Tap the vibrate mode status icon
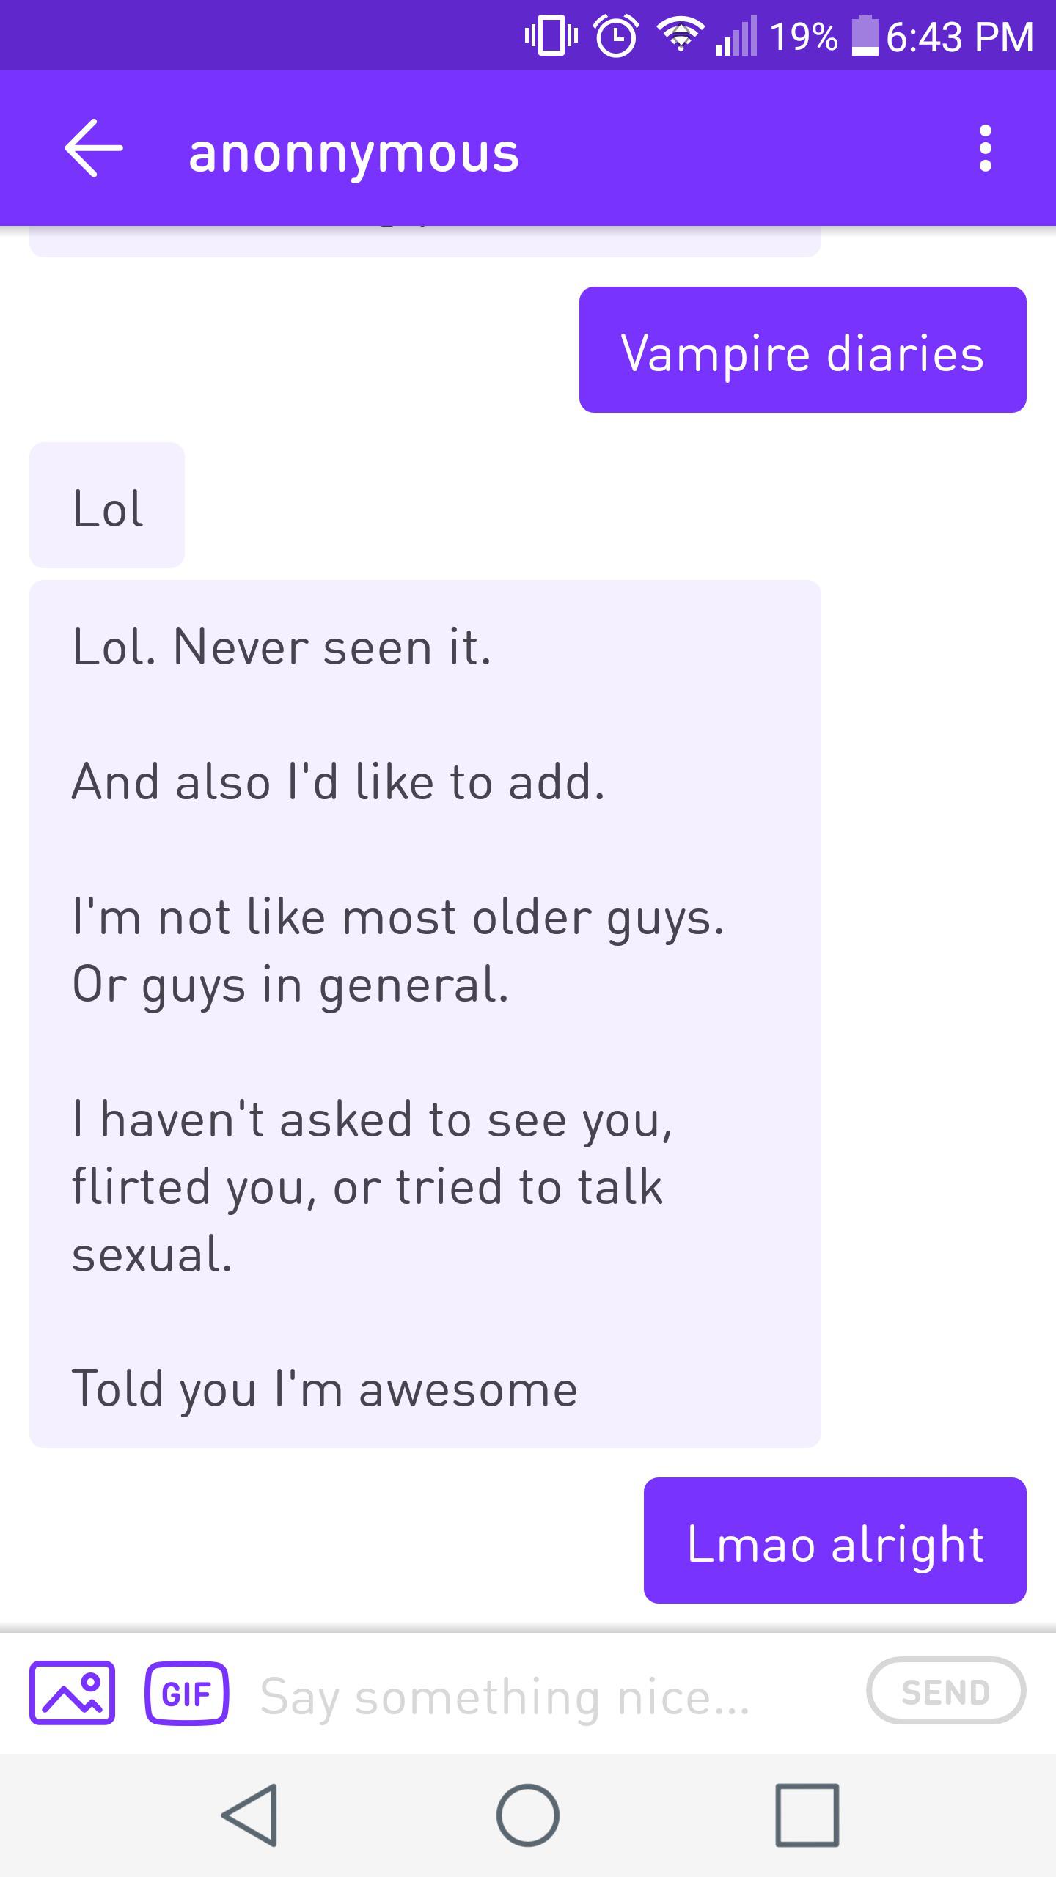This screenshot has height=1877, width=1056. pyautogui.click(x=551, y=37)
